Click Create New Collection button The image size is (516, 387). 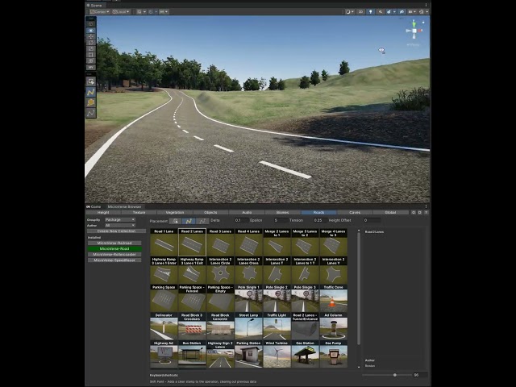point(116,231)
